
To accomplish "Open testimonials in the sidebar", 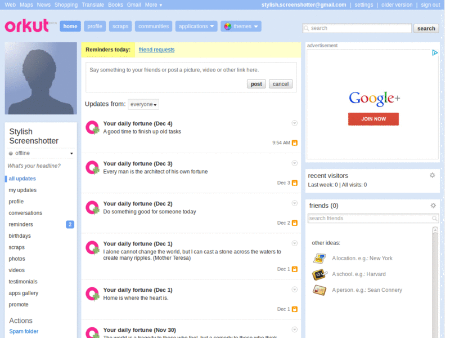I will pos(23,282).
